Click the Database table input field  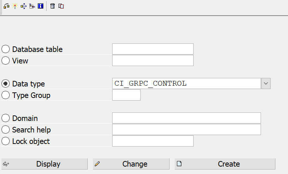click(x=153, y=49)
